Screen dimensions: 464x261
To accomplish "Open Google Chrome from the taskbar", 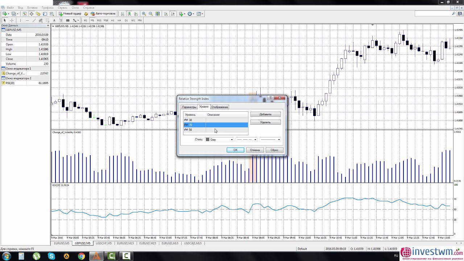I will pos(82,256).
